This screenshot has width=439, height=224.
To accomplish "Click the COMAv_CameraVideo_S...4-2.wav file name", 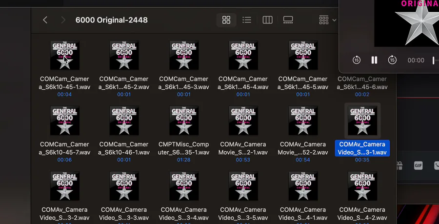I will [x=362, y=214].
